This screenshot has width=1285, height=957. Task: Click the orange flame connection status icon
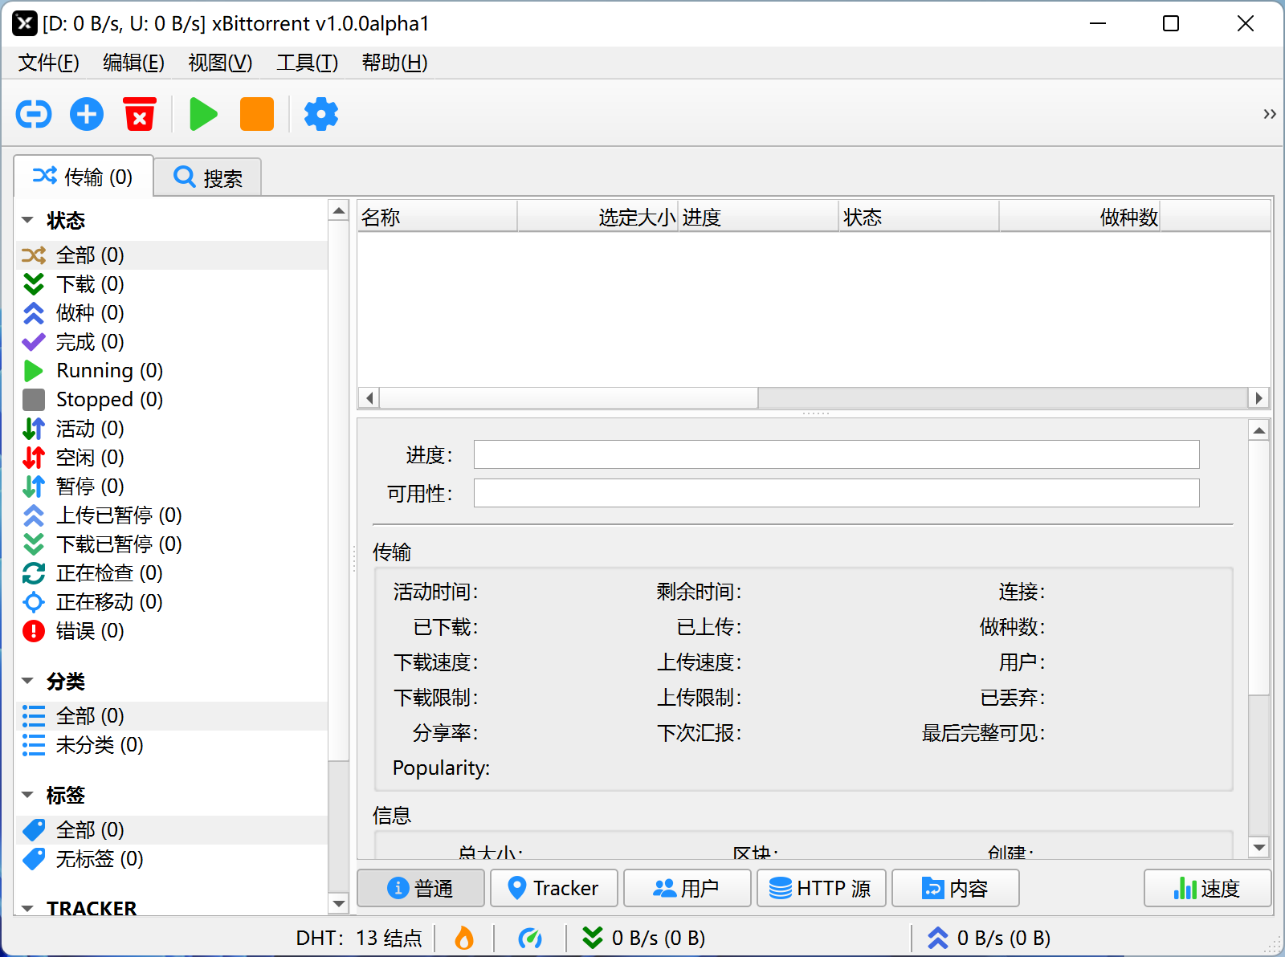(x=464, y=938)
